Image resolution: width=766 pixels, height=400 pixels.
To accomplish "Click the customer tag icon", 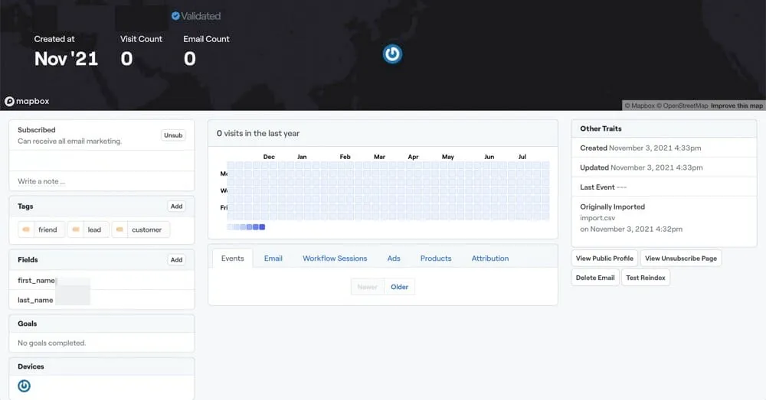I will (x=120, y=229).
